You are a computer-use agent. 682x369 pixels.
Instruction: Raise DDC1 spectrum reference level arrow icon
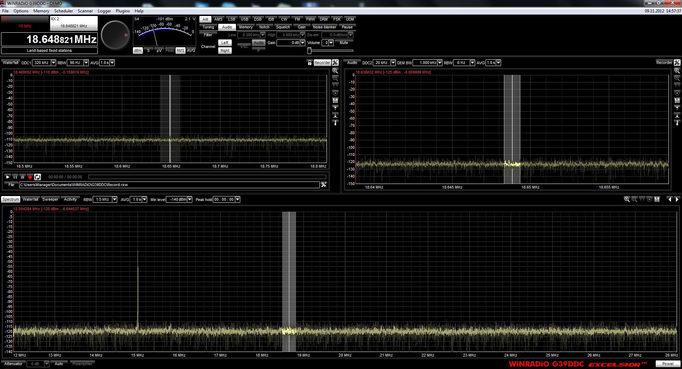[335, 108]
